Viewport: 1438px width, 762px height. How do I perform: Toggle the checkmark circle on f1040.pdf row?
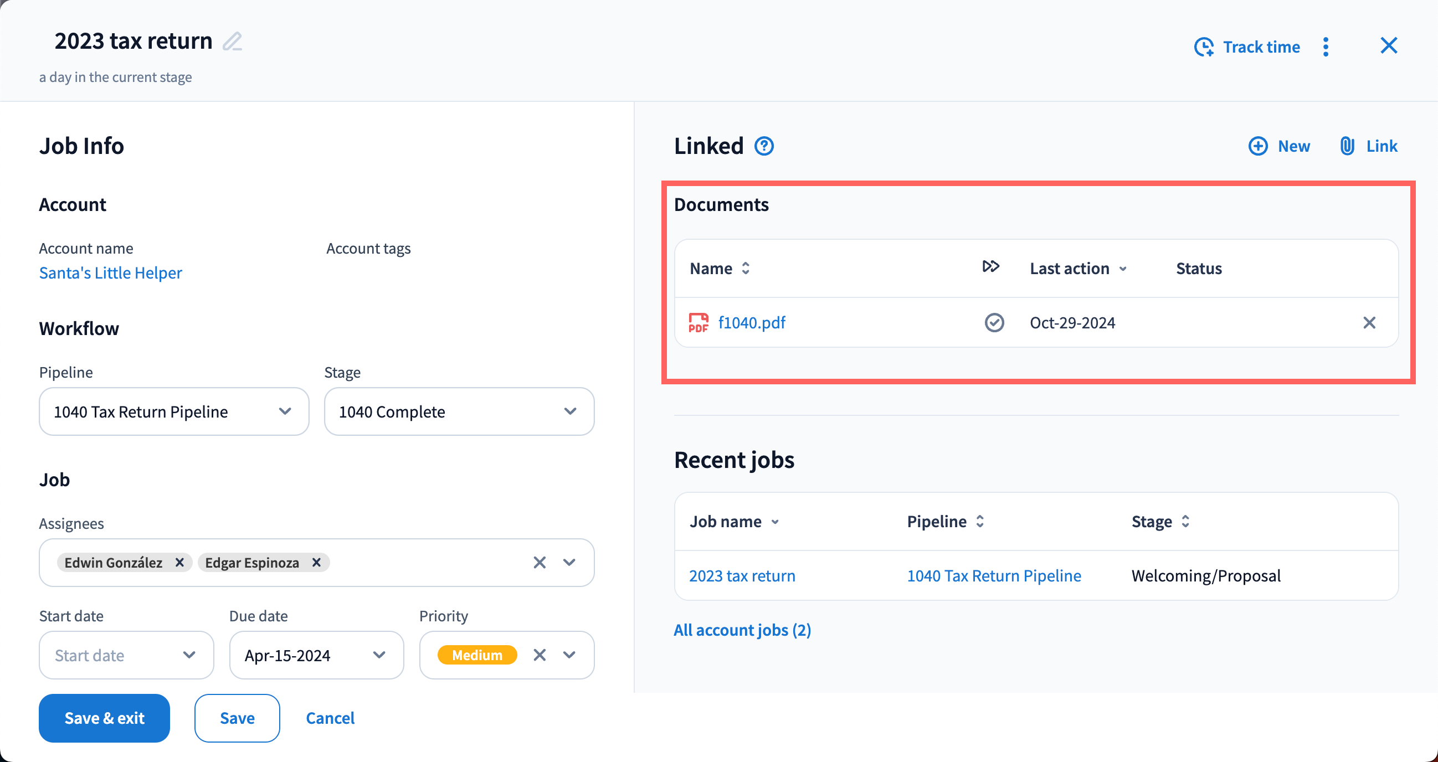pos(994,323)
